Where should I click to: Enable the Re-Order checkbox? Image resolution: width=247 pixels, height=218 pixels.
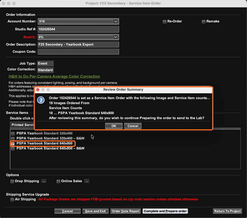(x=164, y=22)
